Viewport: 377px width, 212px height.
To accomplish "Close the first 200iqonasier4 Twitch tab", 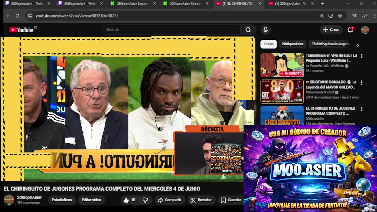I will [x=49, y=4].
